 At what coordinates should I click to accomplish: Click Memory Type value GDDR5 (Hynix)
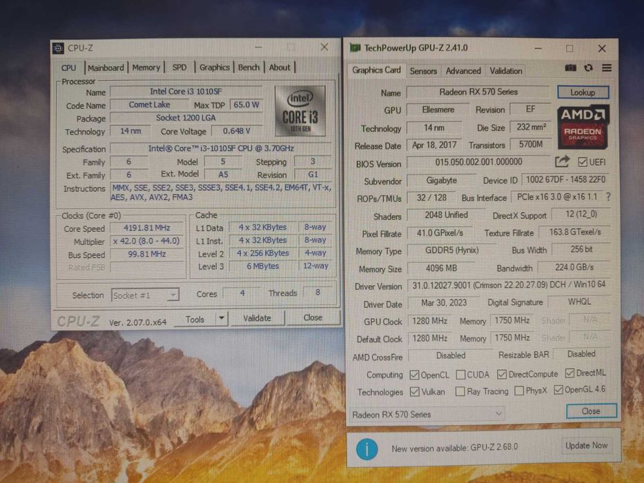tap(452, 250)
